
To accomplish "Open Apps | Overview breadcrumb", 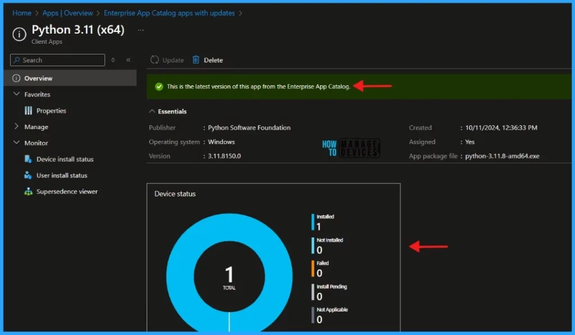I will coord(67,13).
